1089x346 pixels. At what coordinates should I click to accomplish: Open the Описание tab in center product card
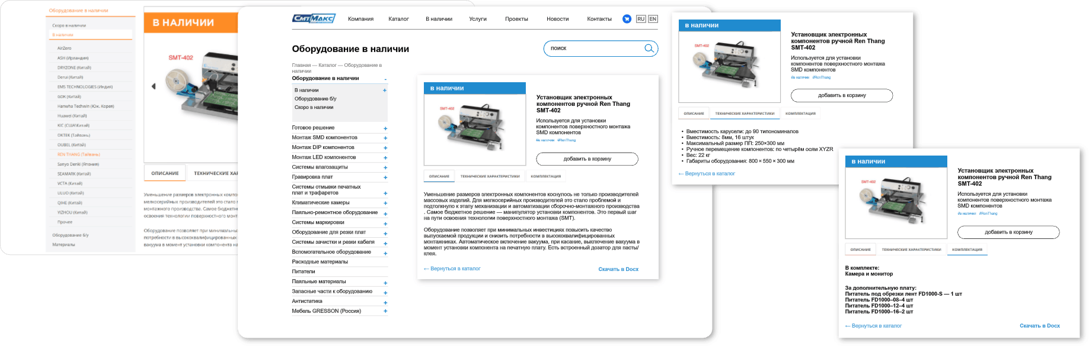(x=439, y=176)
